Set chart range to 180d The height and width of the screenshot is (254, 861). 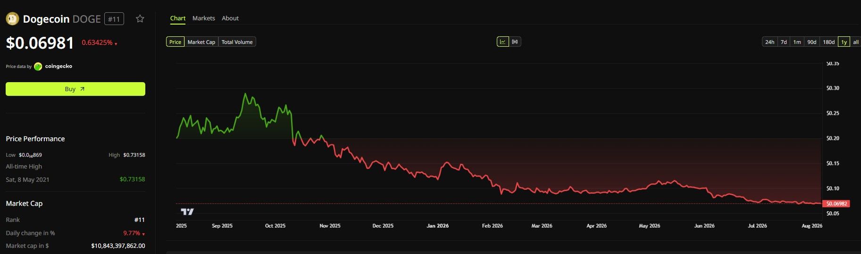point(829,42)
